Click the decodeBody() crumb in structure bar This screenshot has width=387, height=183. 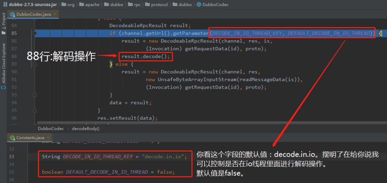85,129
